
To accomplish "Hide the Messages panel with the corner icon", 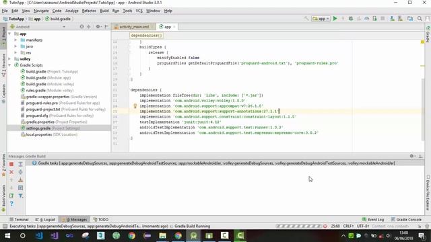I will pos(420,156).
